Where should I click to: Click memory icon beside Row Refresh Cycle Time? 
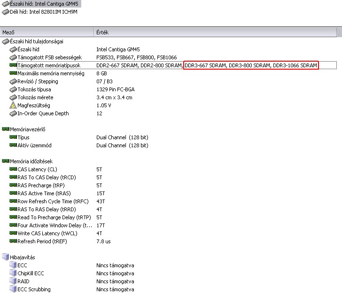(13, 201)
